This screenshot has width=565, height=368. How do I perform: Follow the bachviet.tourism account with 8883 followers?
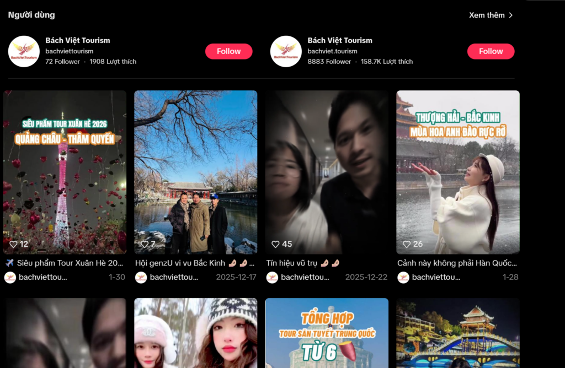click(x=491, y=51)
